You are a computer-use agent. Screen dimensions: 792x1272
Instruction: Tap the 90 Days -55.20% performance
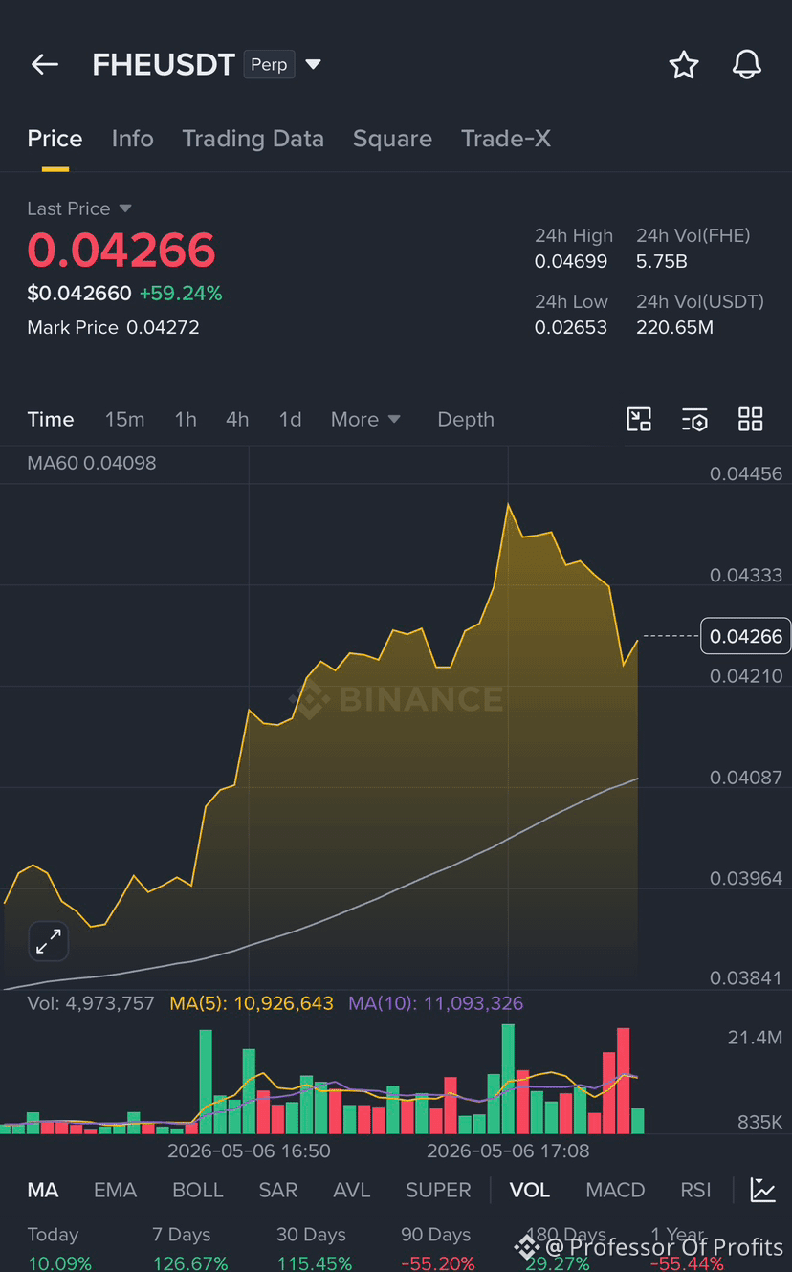(x=437, y=1249)
